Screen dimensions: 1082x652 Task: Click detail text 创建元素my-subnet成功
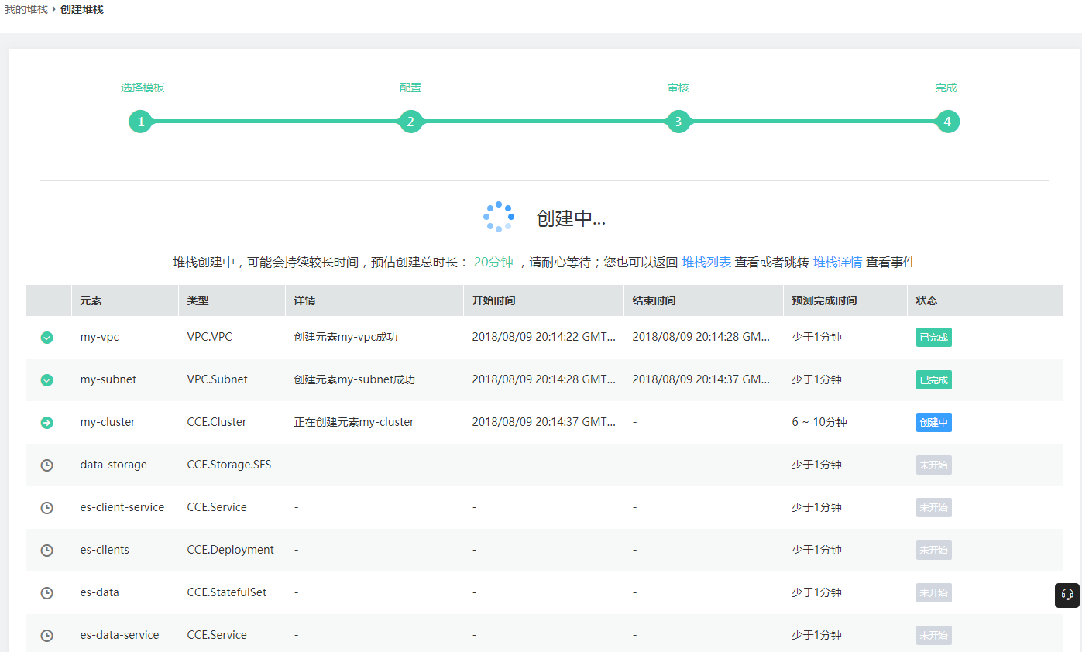pos(354,380)
